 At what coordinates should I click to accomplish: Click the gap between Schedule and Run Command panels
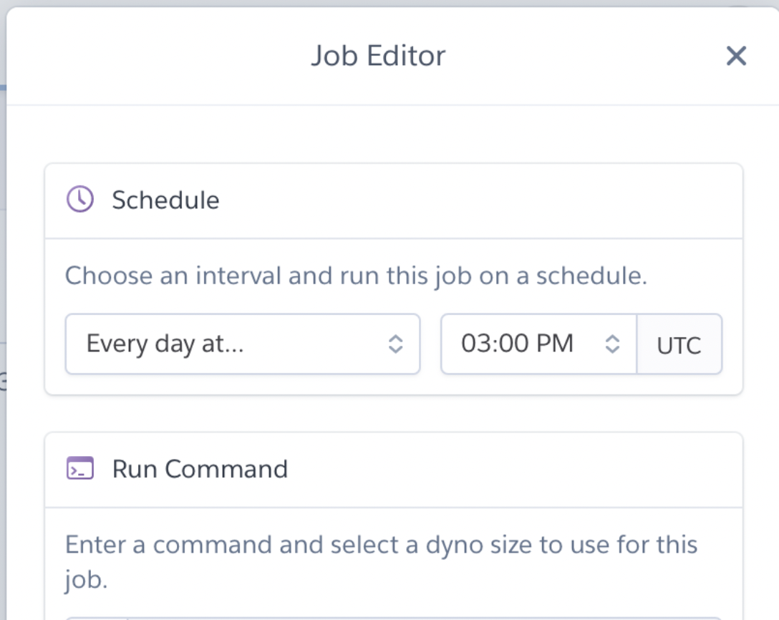(394, 413)
